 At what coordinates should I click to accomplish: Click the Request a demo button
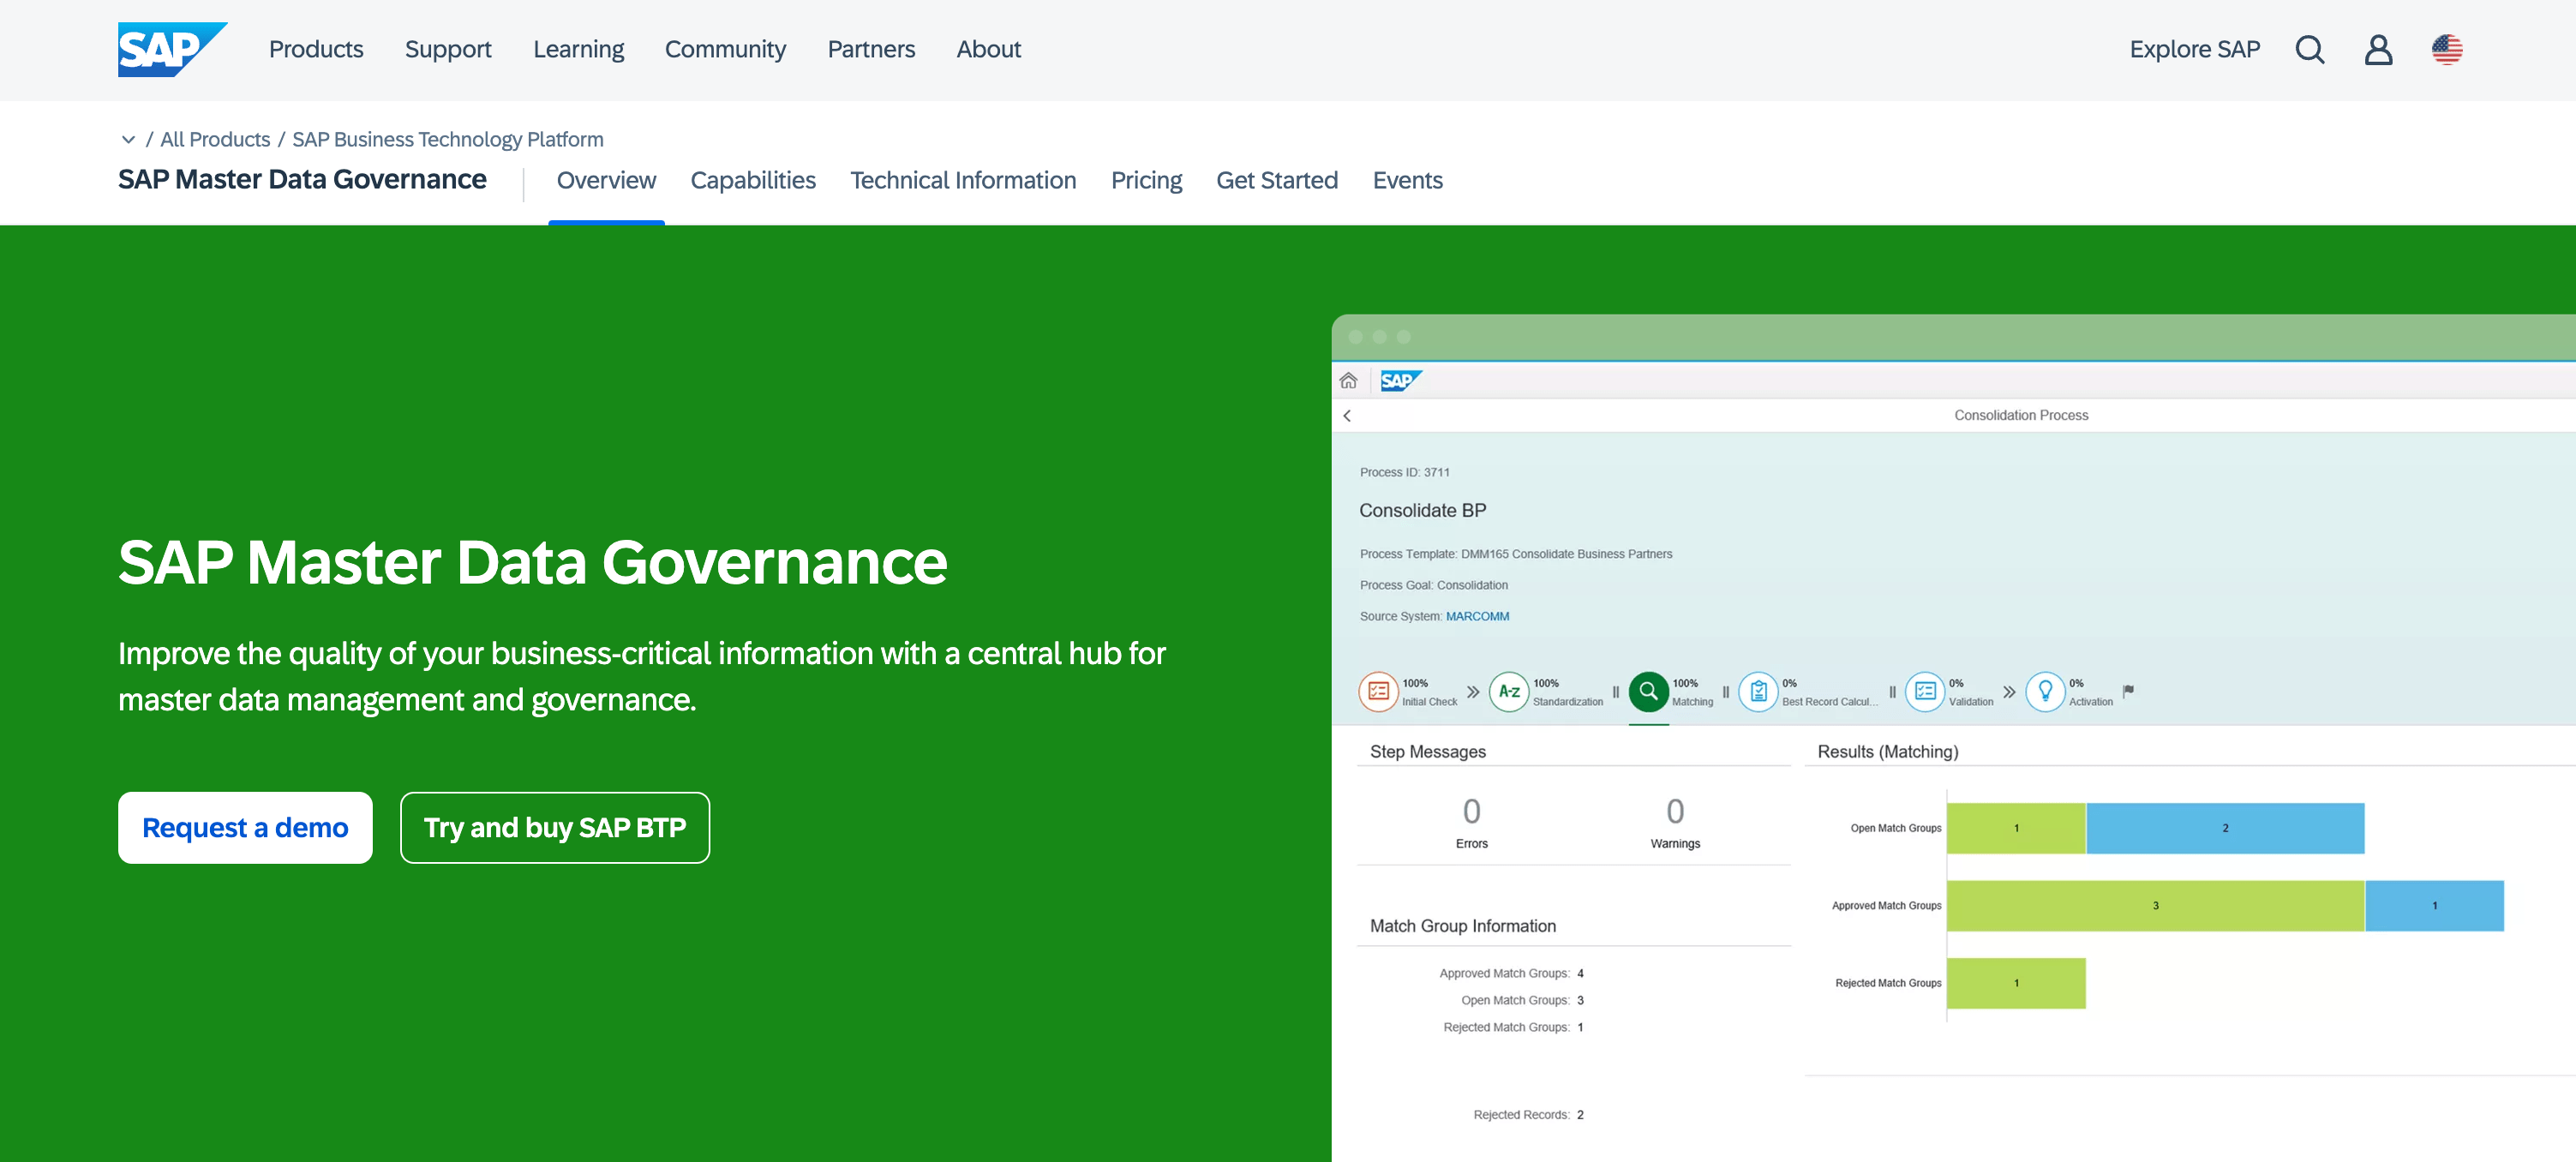tap(245, 827)
